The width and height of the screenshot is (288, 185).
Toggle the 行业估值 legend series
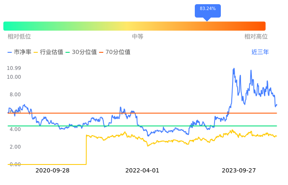pyautogui.click(x=48, y=52)
